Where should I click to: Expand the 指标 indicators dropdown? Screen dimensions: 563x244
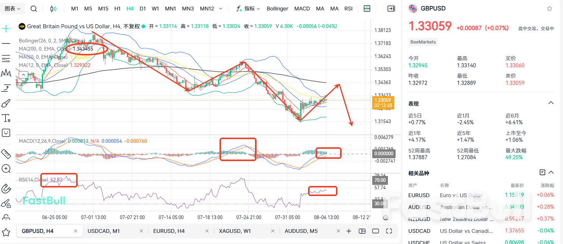[248, 9]
